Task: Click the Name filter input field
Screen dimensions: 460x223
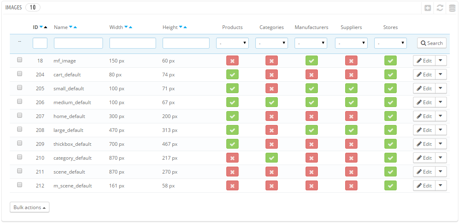Action: pyautogui.click(x=78, y=43)
